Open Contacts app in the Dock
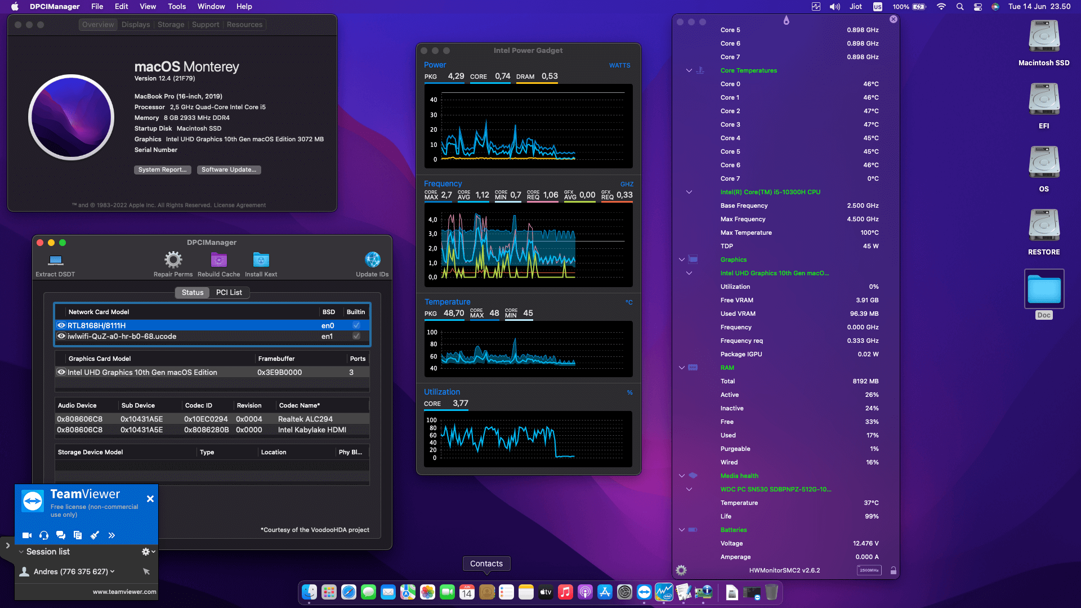1081x608 pixels. click(486, 592)
